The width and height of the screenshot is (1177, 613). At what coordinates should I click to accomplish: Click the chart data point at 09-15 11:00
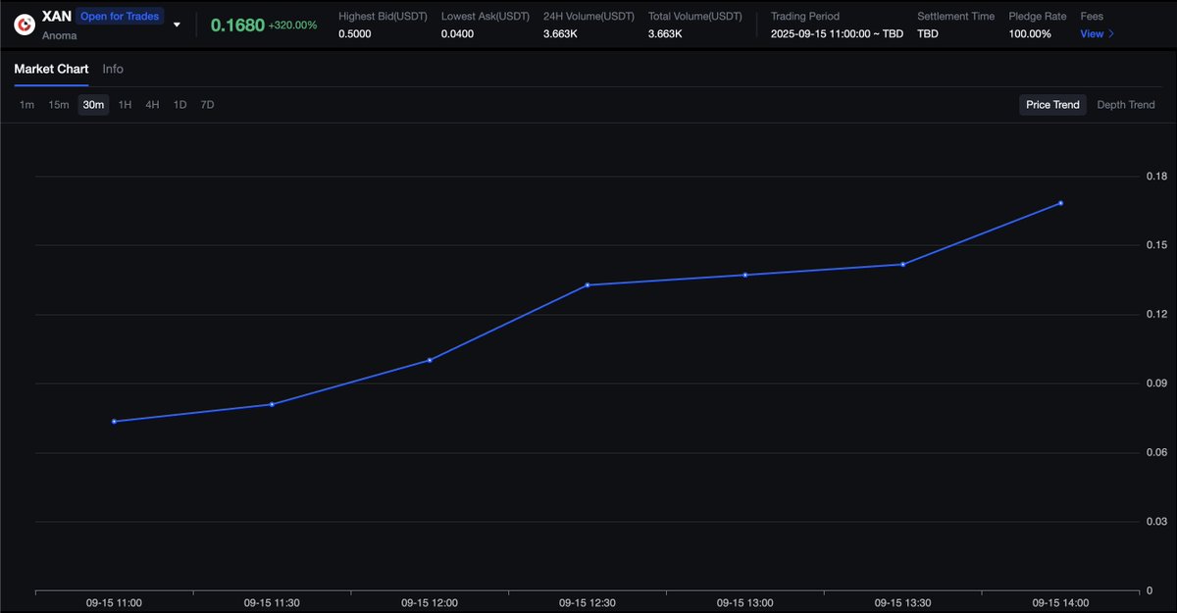click(x=114, y=422)
